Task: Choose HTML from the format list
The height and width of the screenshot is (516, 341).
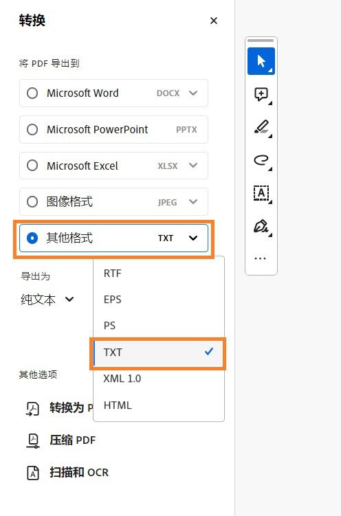Action: click(x=159, y=405)
